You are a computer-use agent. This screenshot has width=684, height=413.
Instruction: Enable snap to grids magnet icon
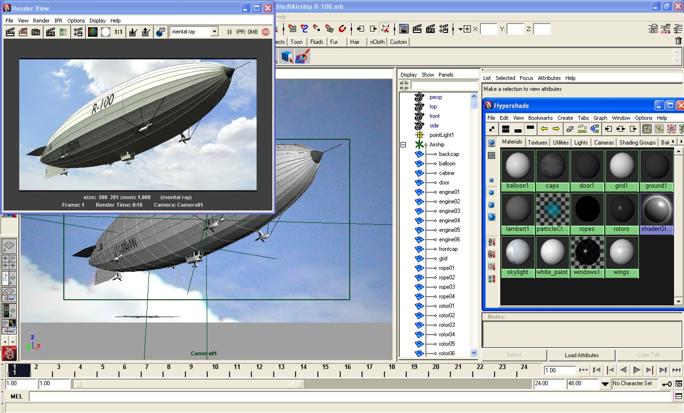coord(292,29)
